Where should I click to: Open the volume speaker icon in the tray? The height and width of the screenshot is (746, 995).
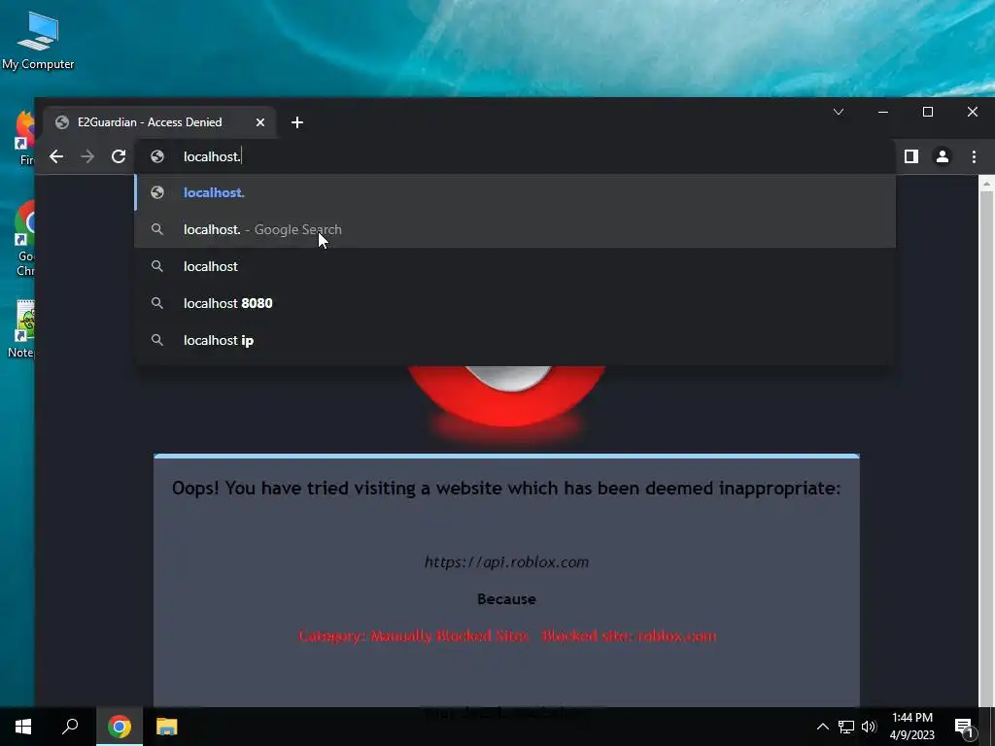tap(869, 727)
